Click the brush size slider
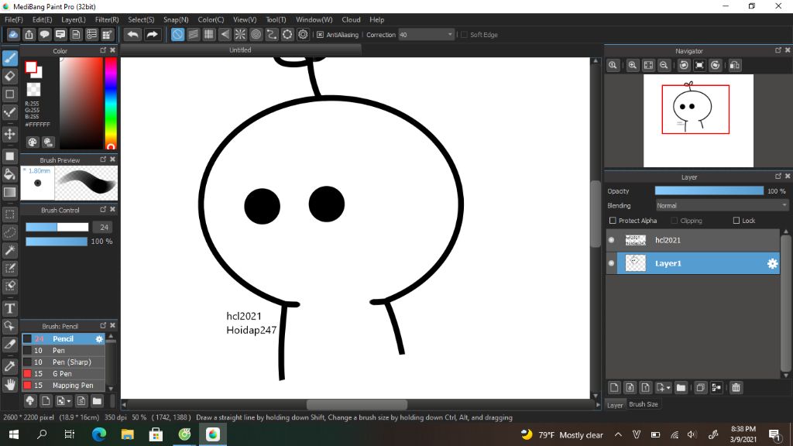Viewport: 793px width, 446px height. pyautogui.click(x=57, y=227)
